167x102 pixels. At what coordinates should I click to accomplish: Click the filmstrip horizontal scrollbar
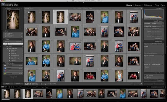(6, 100)
